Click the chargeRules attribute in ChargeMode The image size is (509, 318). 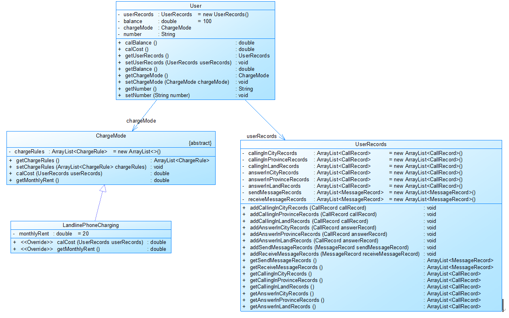click(x=84, y=152)
